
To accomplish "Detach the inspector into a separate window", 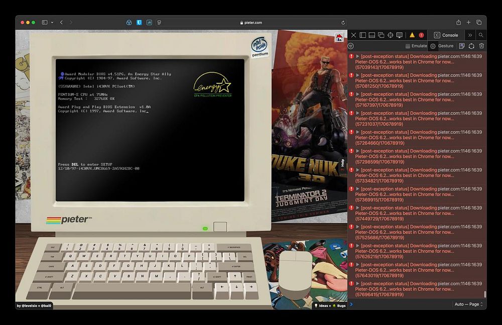I will [381, 35].
